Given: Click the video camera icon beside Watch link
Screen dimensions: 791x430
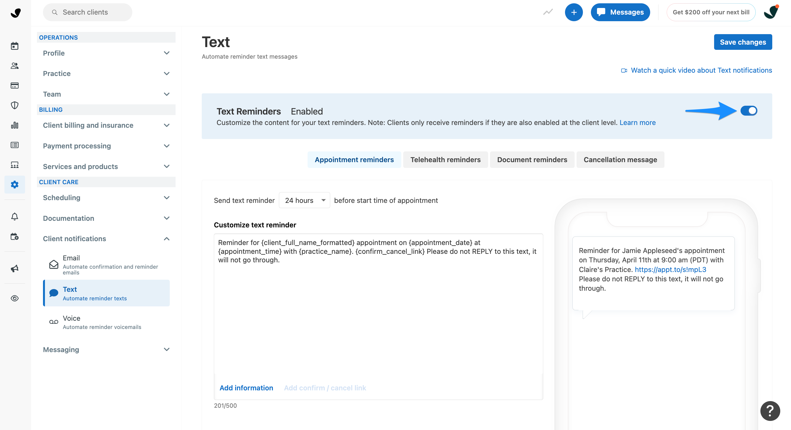Looking at the screenshot, I should pyautogui.click(x=624, y=70).
